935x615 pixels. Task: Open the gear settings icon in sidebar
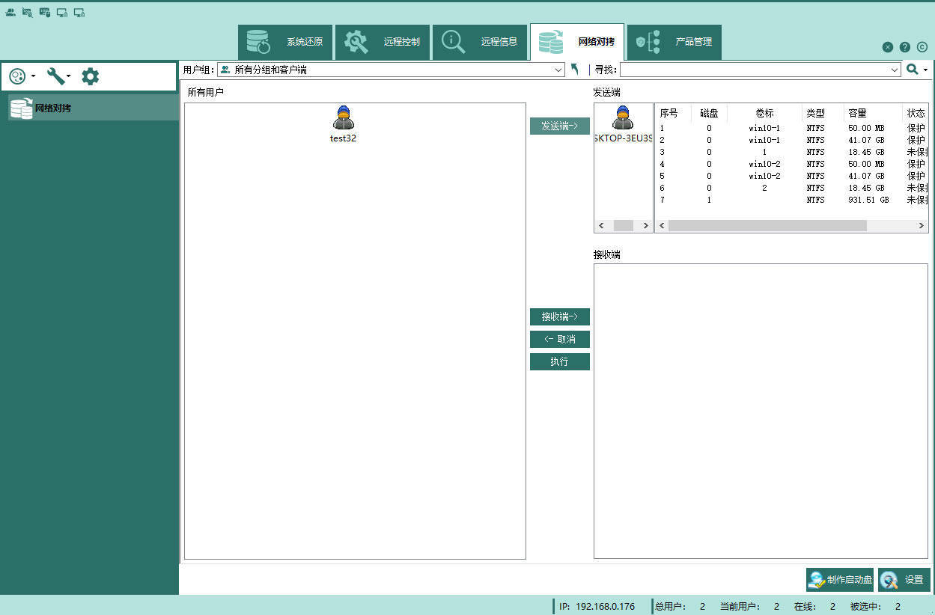coord(90,76)
